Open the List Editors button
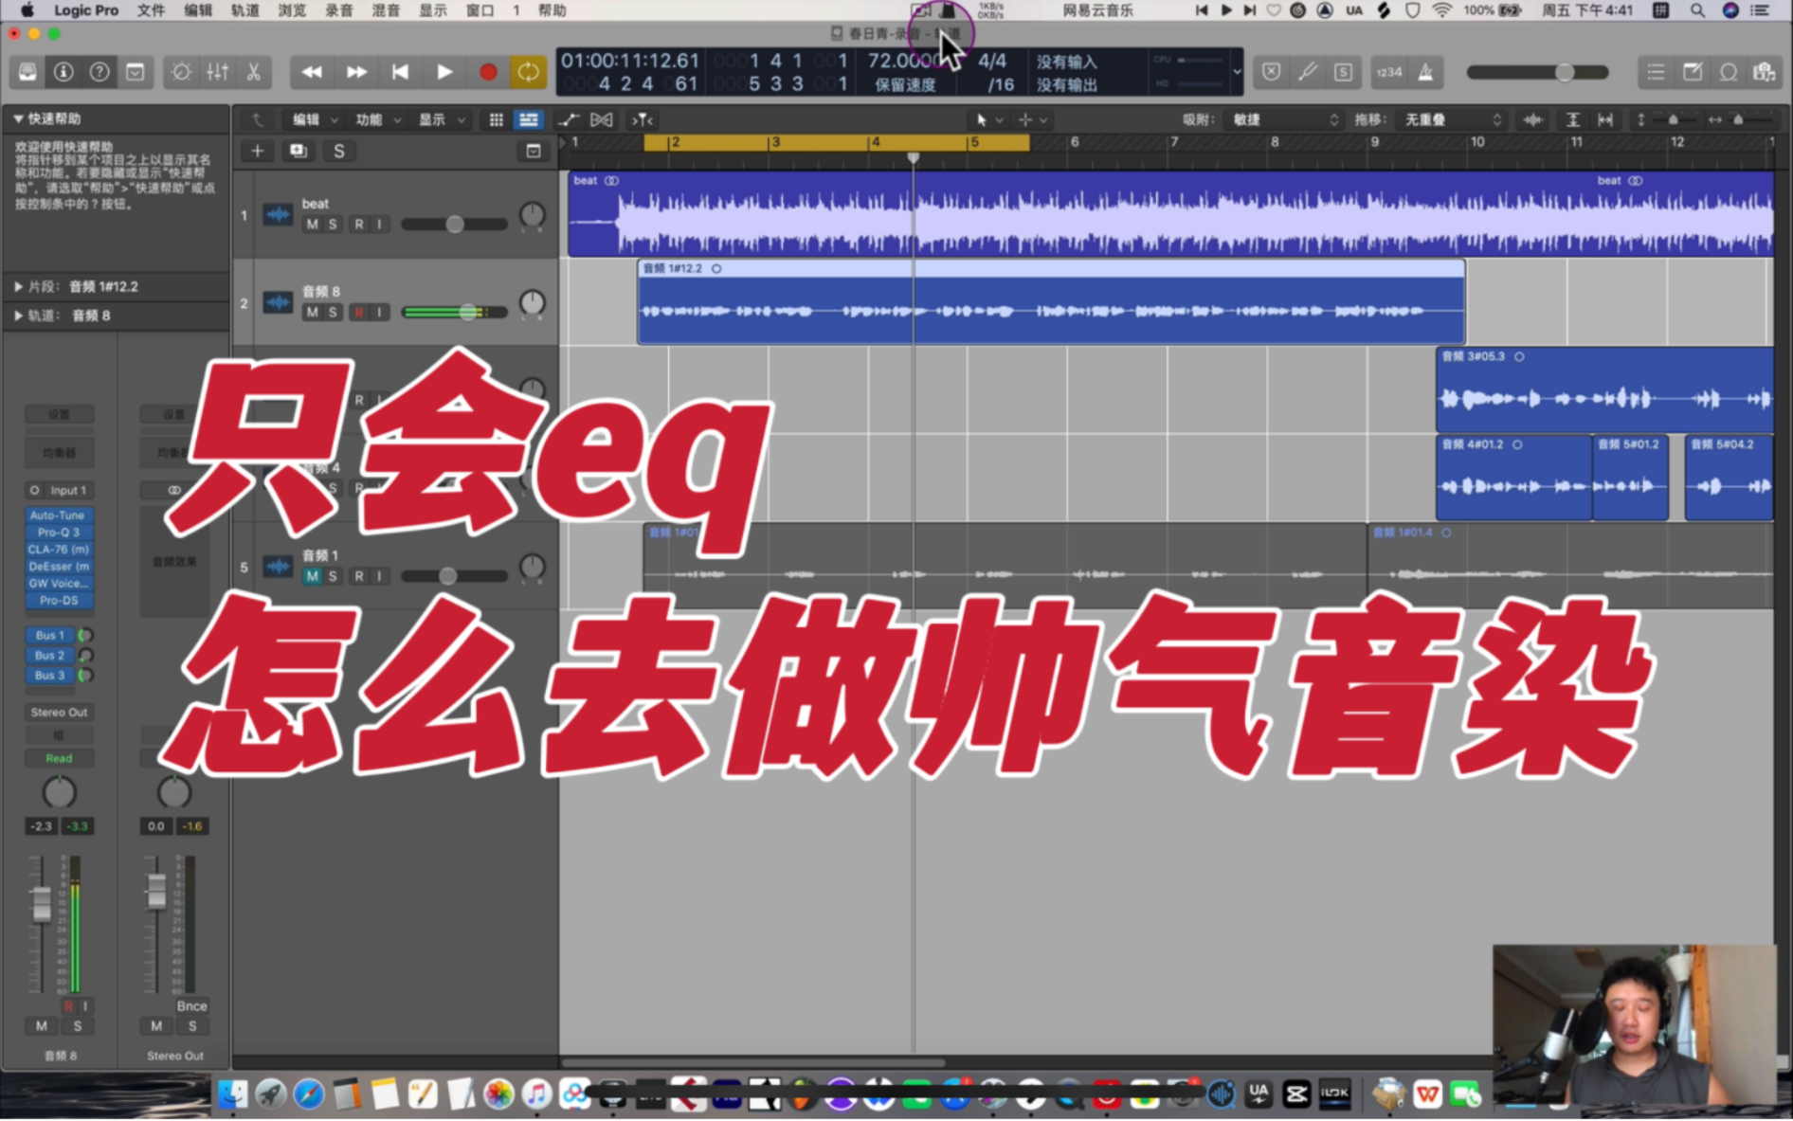This screenshot has width=1793, height=1121. pyautogui.click(x=1656, y=72)
